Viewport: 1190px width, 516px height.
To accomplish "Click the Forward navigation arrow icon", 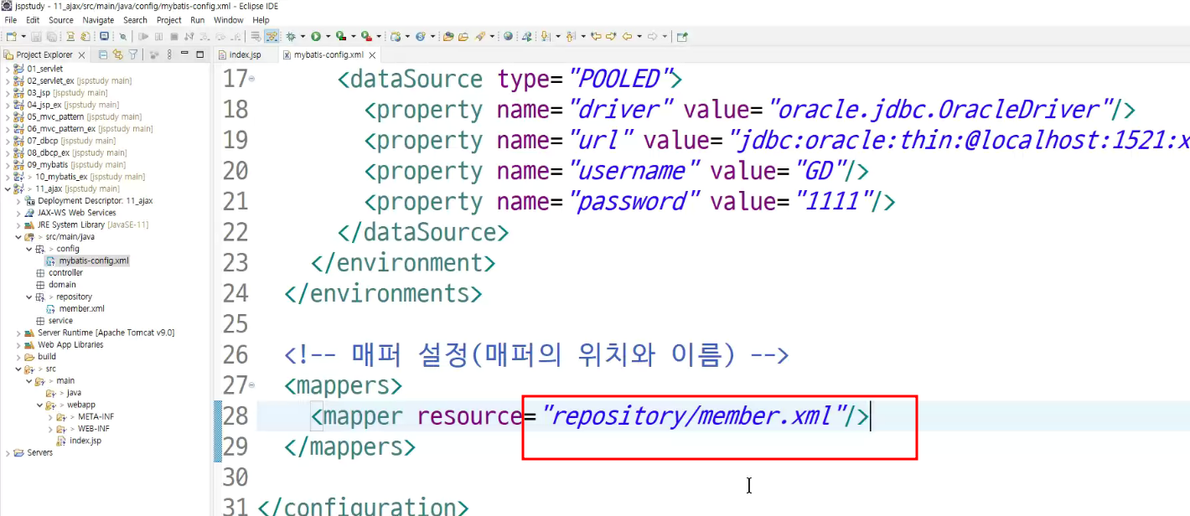I will (652, 37).
